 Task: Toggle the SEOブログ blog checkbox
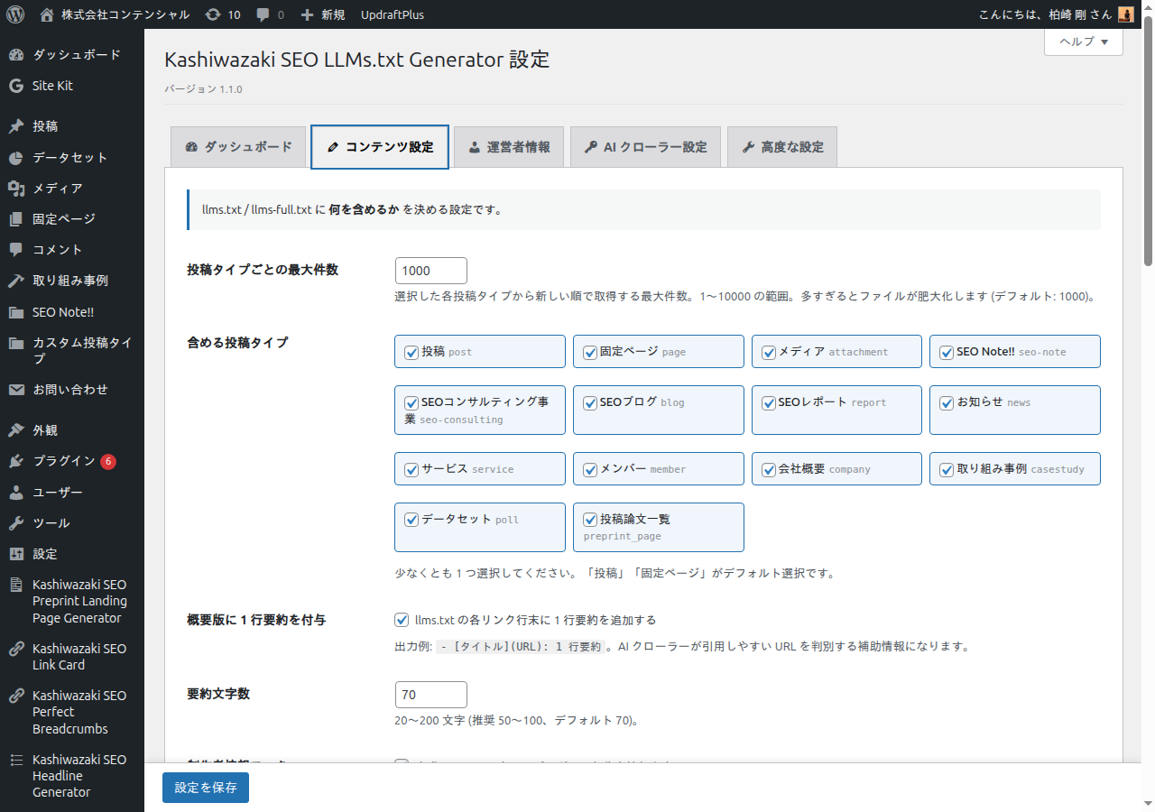tap(590, 402)
